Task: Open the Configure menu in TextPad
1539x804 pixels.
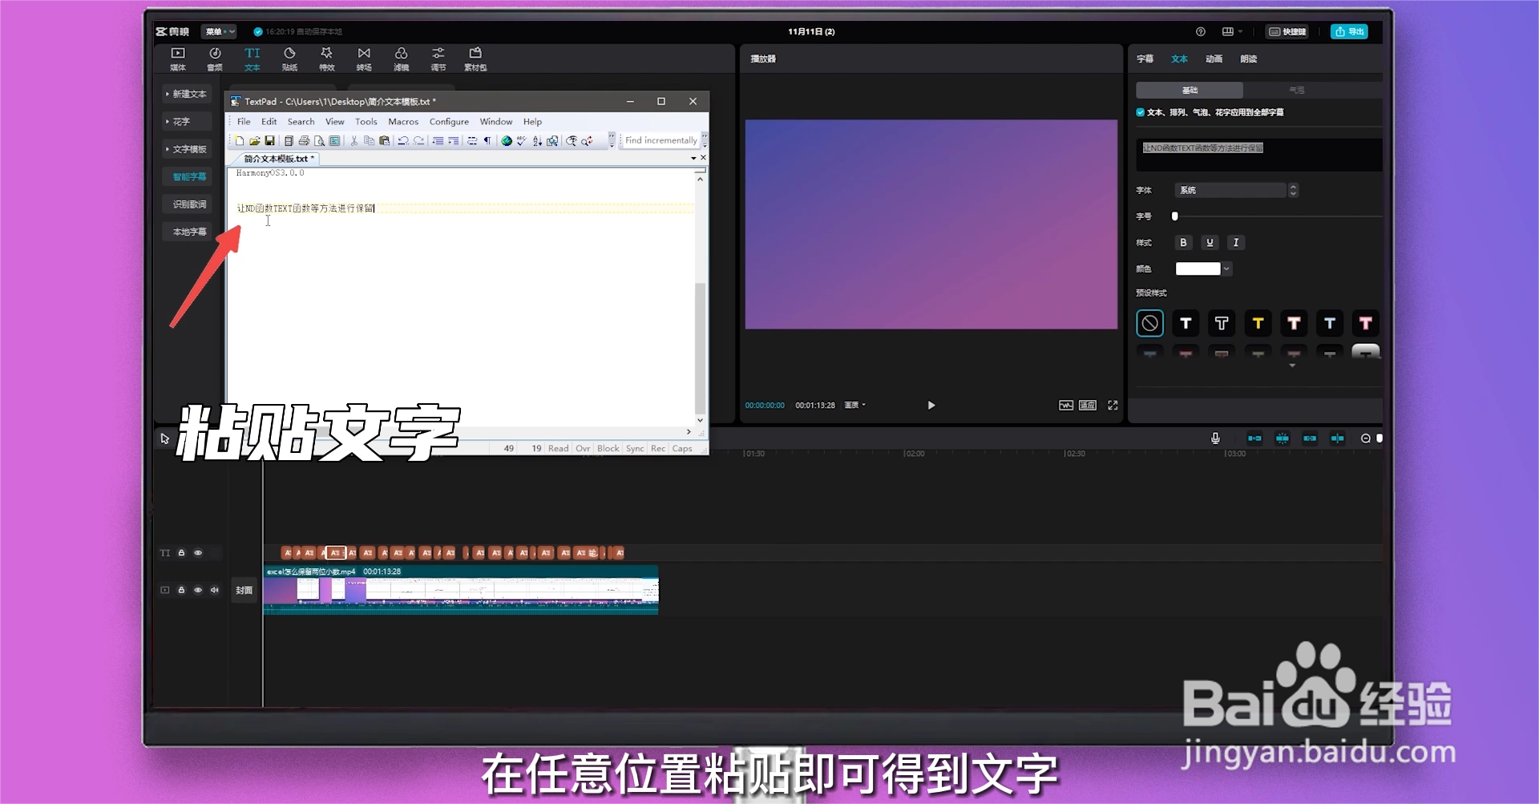Action: [449, 122]
